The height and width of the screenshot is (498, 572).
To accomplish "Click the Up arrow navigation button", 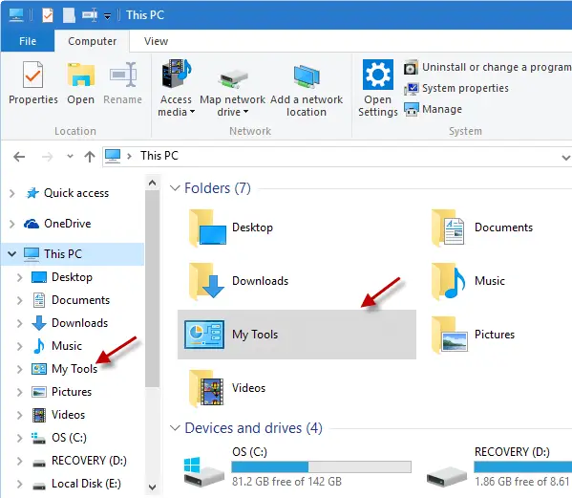I will point(90,157).
